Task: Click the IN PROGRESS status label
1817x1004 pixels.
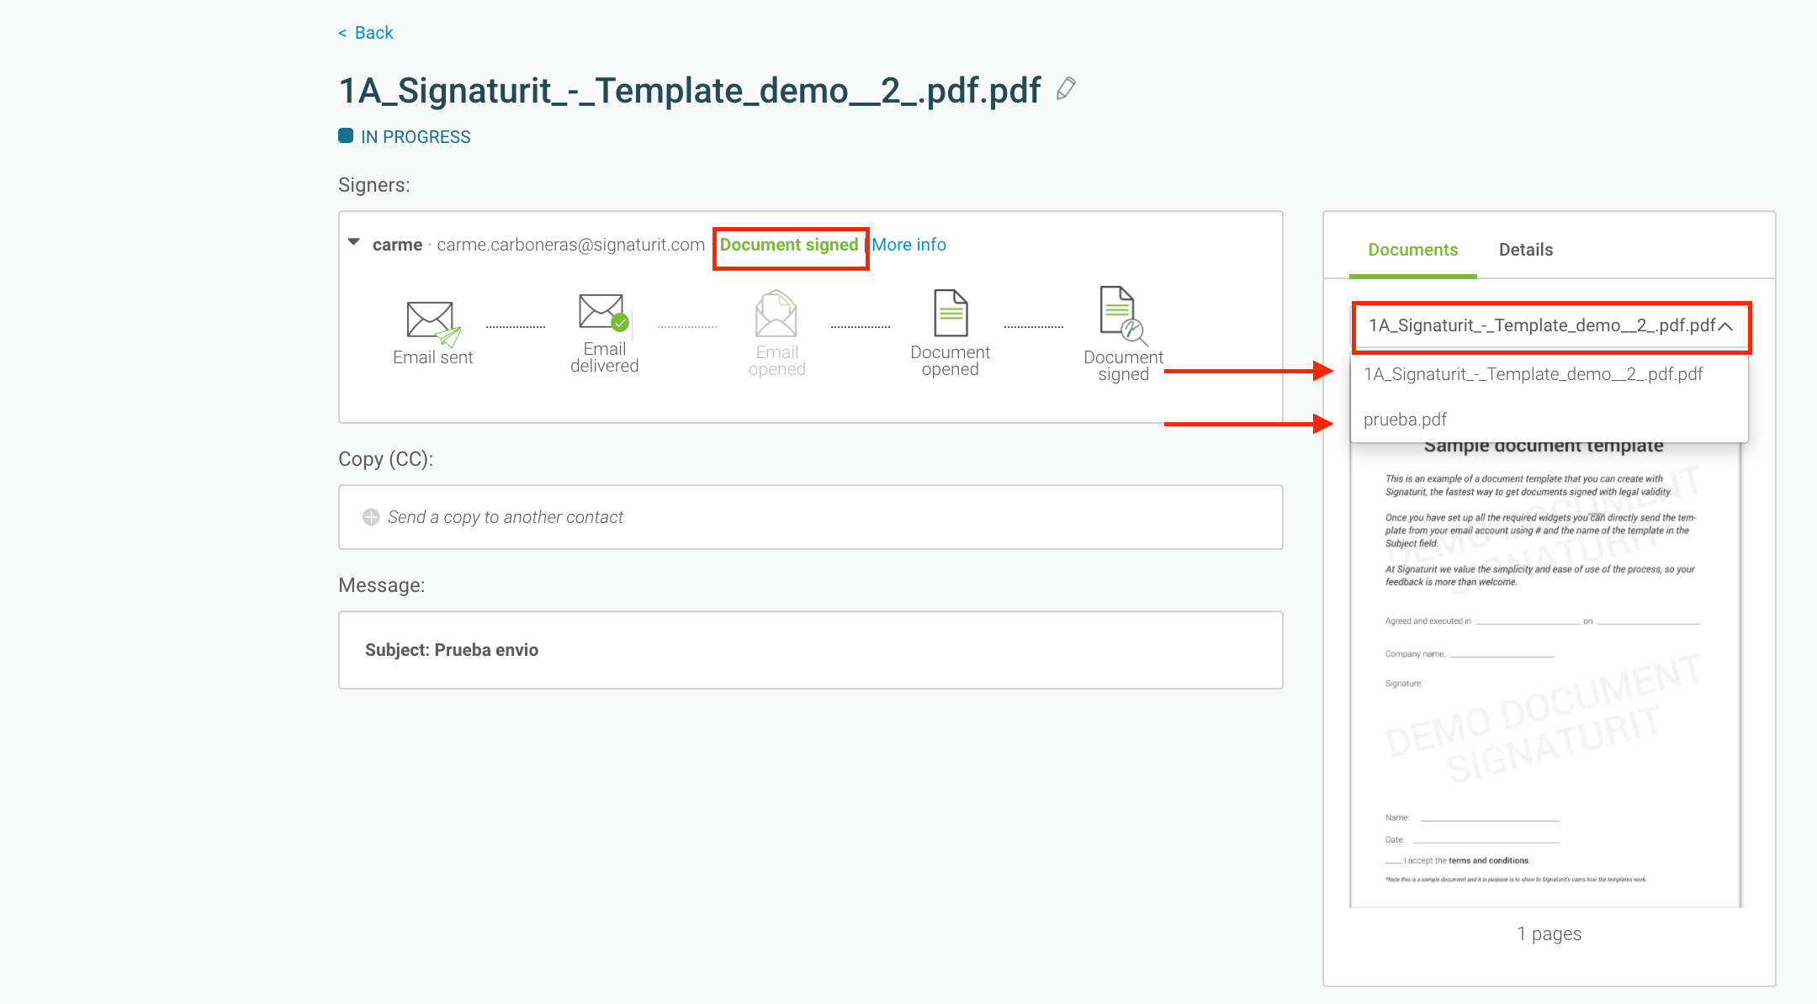Action: [416, 137]
